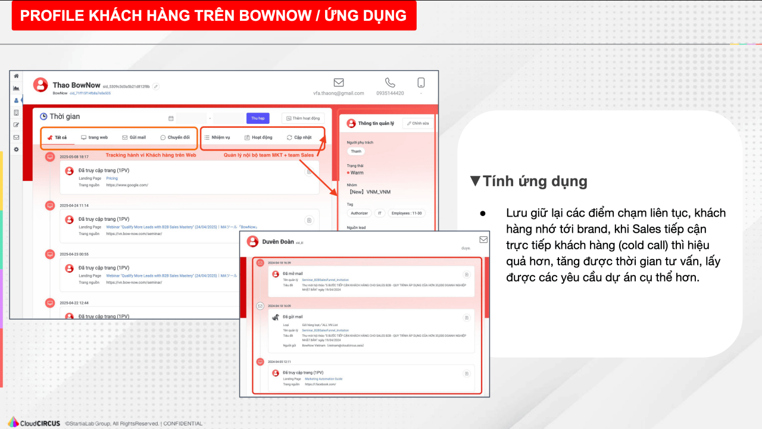Viewport: 762px width, 429px height.
Task: Open the Hoạt động tab
Action: [x=258, y=137]
